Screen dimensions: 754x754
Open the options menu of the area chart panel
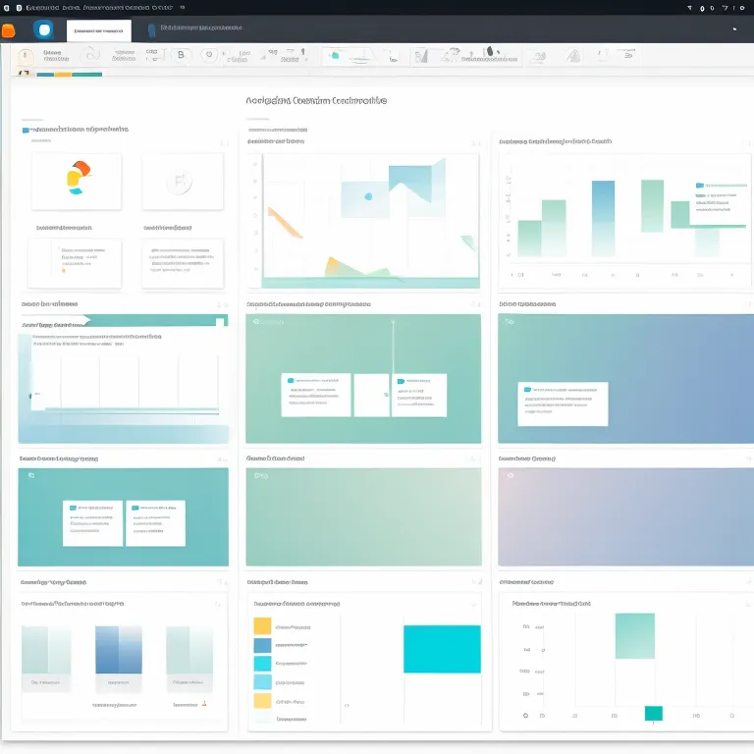point(473,141)
